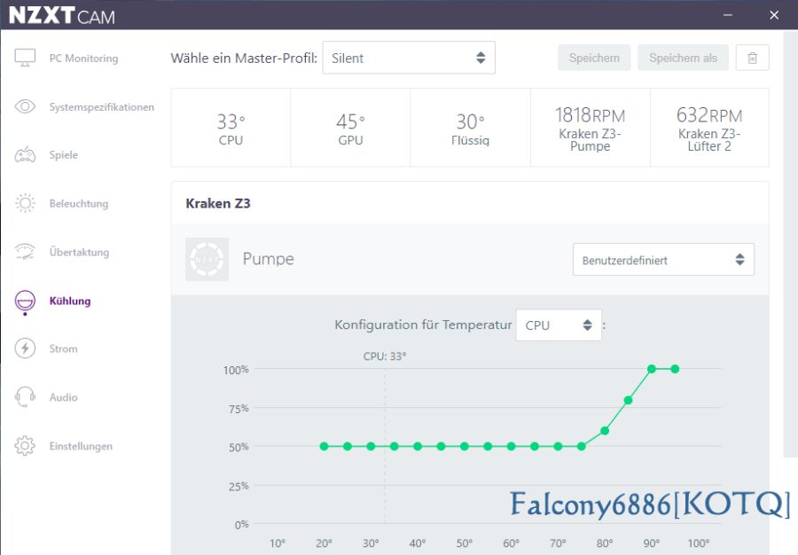
Task: Click the Pumpe label text
Action: tap(268, 259)
